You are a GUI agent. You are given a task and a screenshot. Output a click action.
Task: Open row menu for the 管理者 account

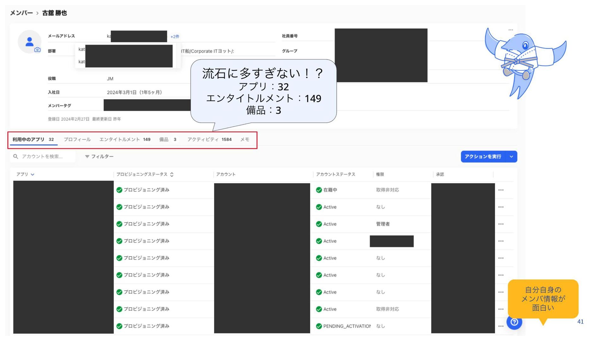point(501,224)
